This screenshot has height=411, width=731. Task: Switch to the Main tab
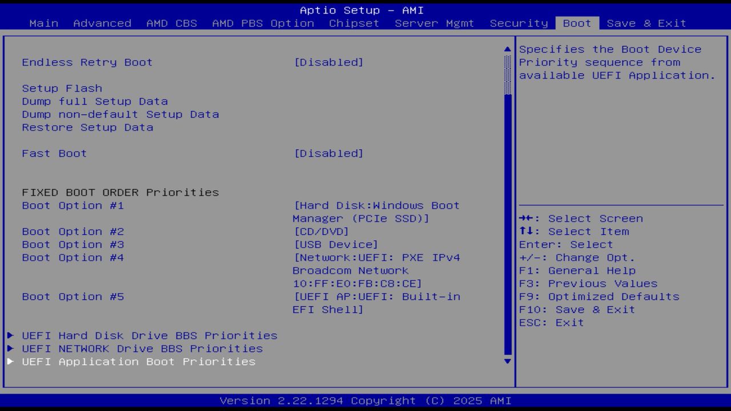[43, 23]
